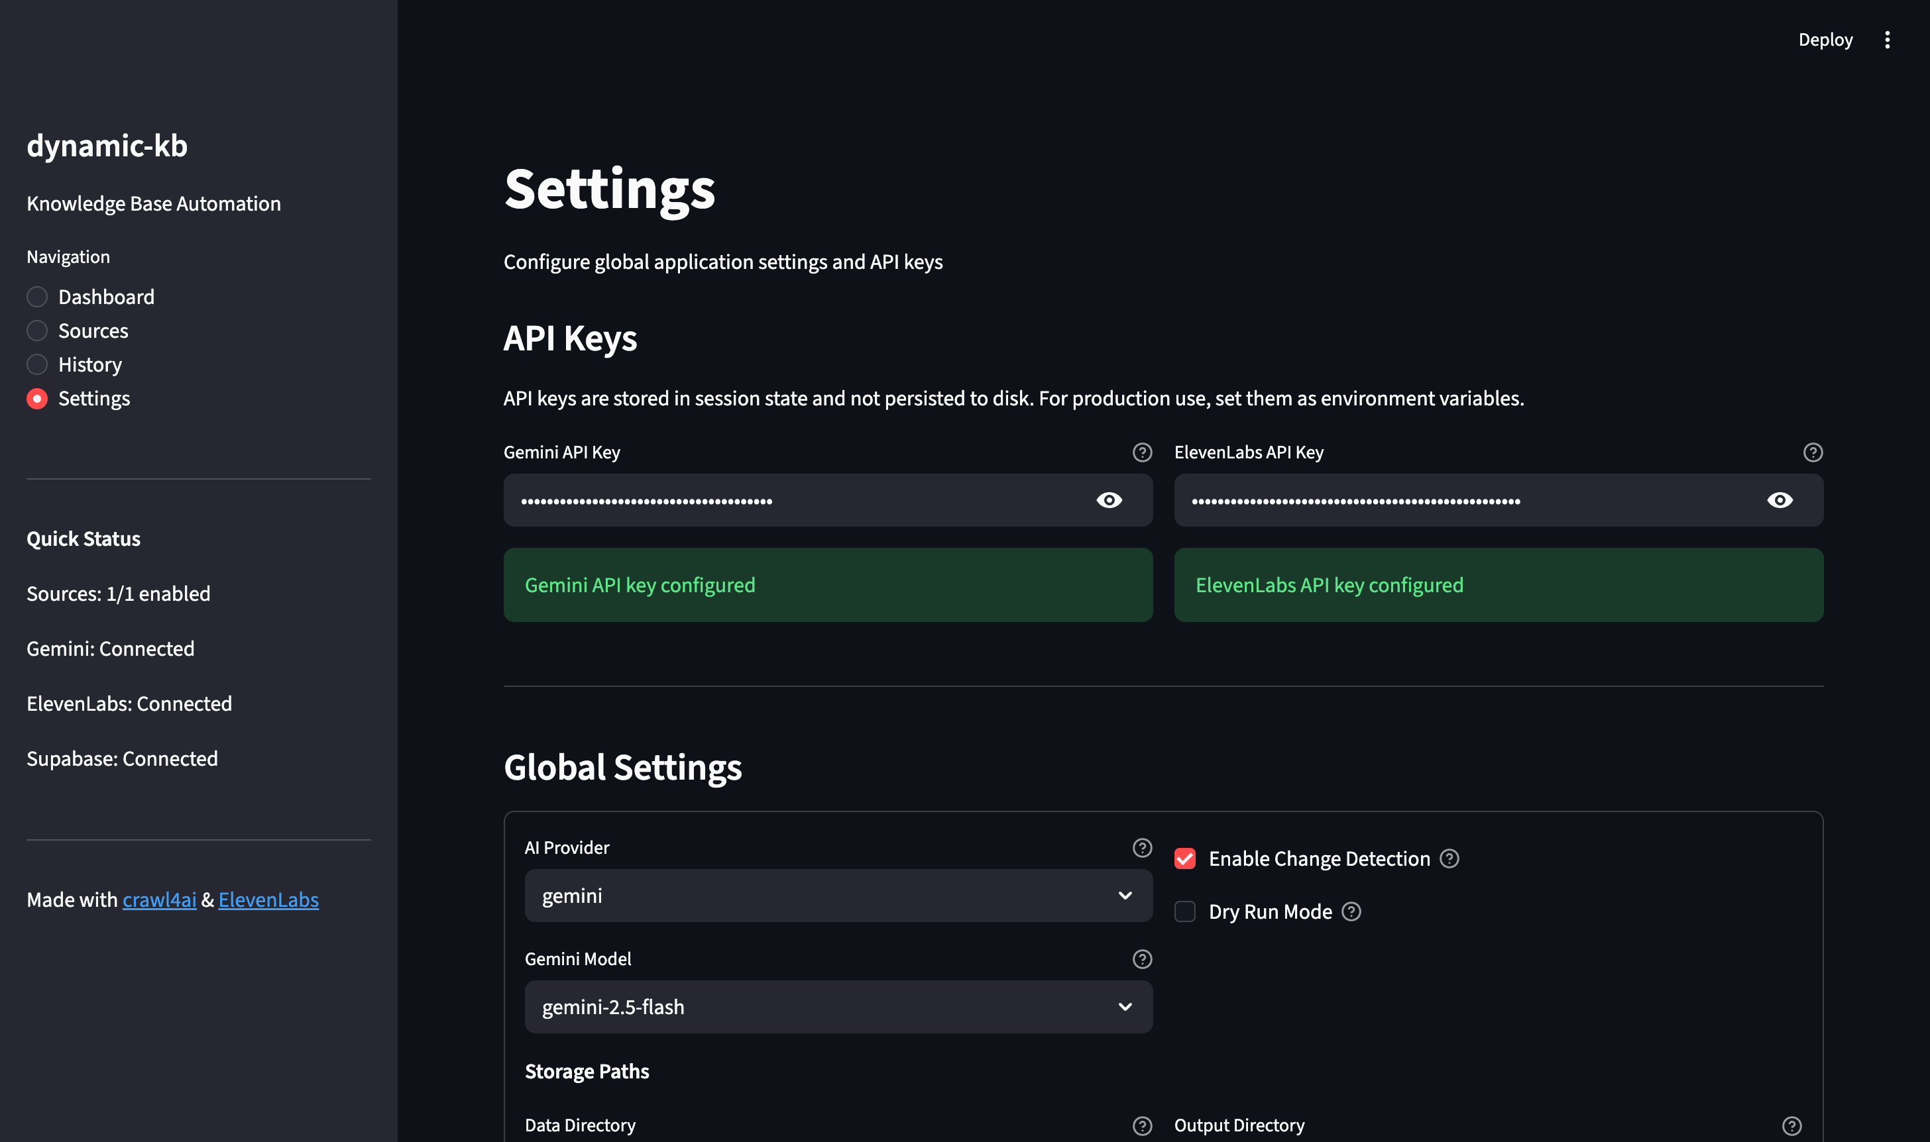Open the crawl4ai link
The height and width of the screenshot is (1142, 1930).
[x=159, y=900]
